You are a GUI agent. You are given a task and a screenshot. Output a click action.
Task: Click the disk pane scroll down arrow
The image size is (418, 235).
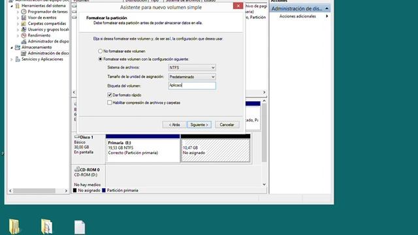tap(264, 184)
